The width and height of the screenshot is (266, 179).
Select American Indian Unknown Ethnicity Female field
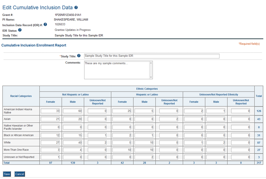[x=194, y=111]
